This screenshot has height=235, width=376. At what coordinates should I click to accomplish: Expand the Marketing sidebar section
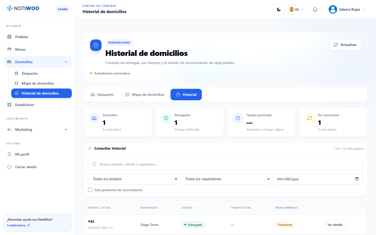[x=37, y=130]
